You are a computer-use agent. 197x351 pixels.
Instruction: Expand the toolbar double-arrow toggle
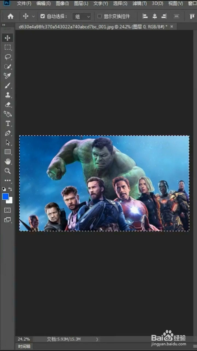click(x=4, y=25)
